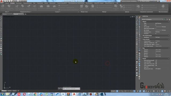Select the Hatch tool in the Draw toolbar
This screenshot has height=96, width=171.
click(x=1, y=45)
